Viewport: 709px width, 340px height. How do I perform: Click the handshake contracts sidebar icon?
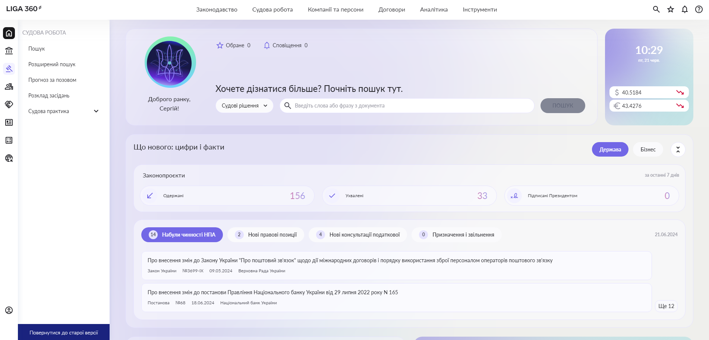(9, 105)
